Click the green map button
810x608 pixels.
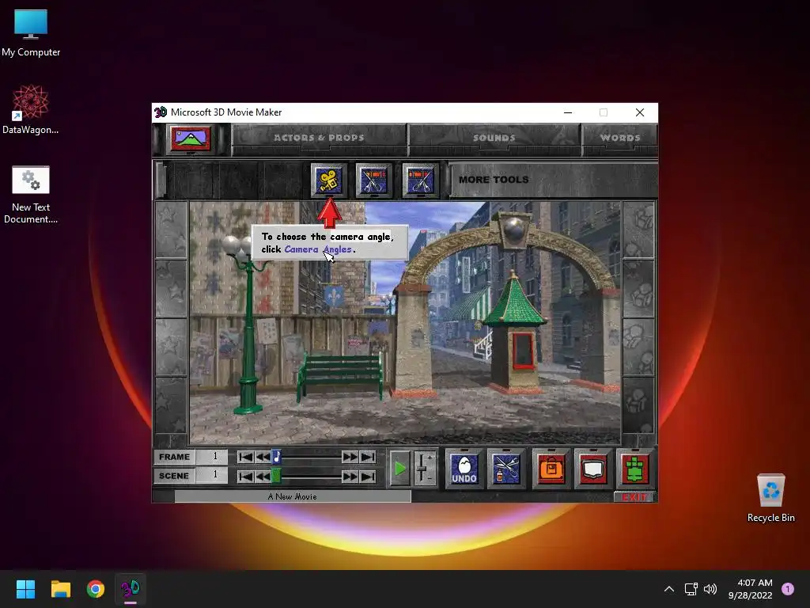point(635,469)
